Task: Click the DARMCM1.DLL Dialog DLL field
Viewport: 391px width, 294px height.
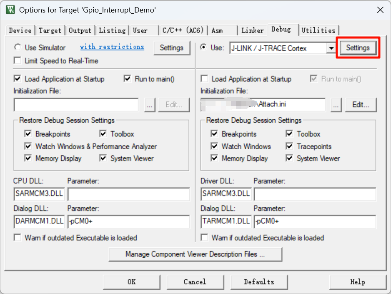Action: [39, 221]
